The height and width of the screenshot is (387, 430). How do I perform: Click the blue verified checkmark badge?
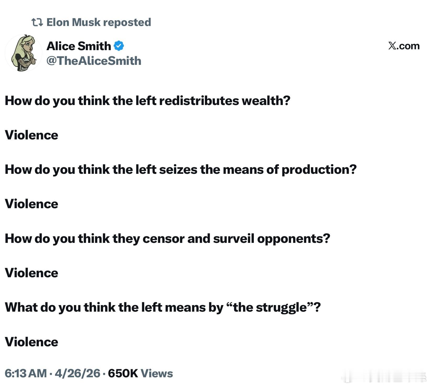(119, 46)
